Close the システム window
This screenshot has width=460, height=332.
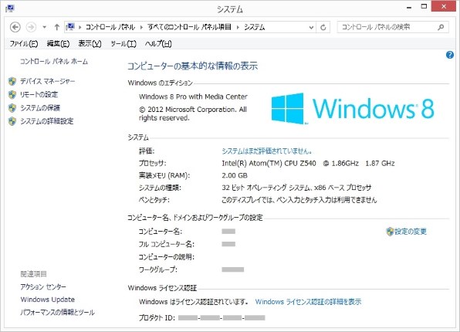pyautogui.click(x=444, y=6)
